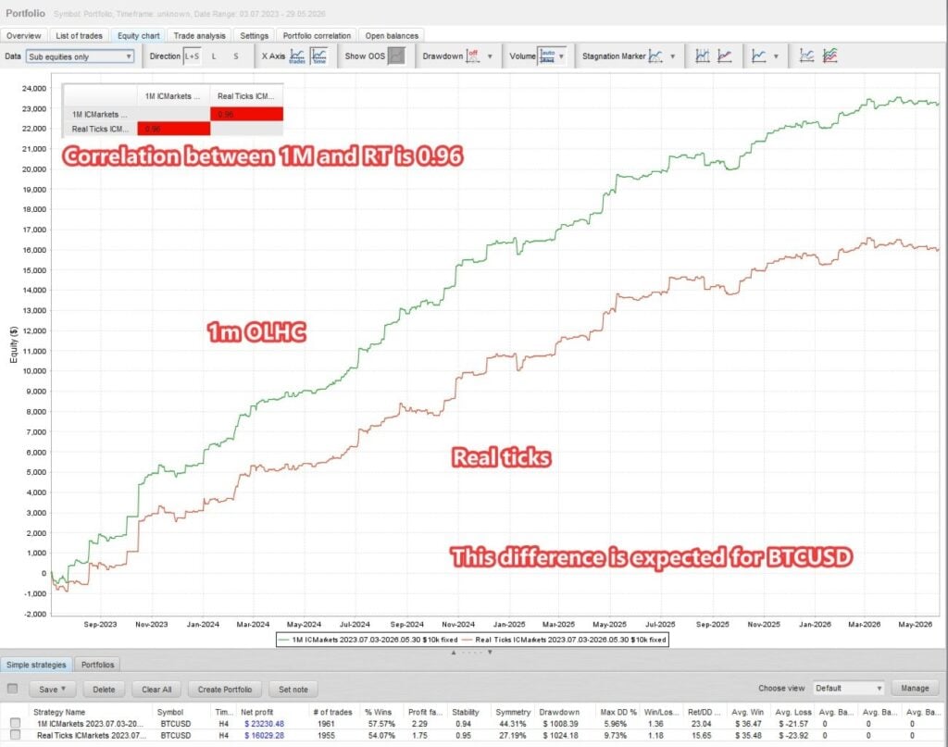
Task: Click the Volume auto icon
Action: [x=547, y=56]
